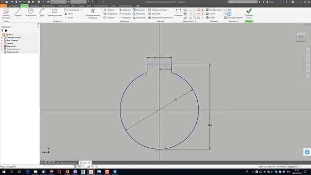Insert an Image (Изображение)
The height and width of the screenshot is (175, 311).
click(x=214, y=10)
